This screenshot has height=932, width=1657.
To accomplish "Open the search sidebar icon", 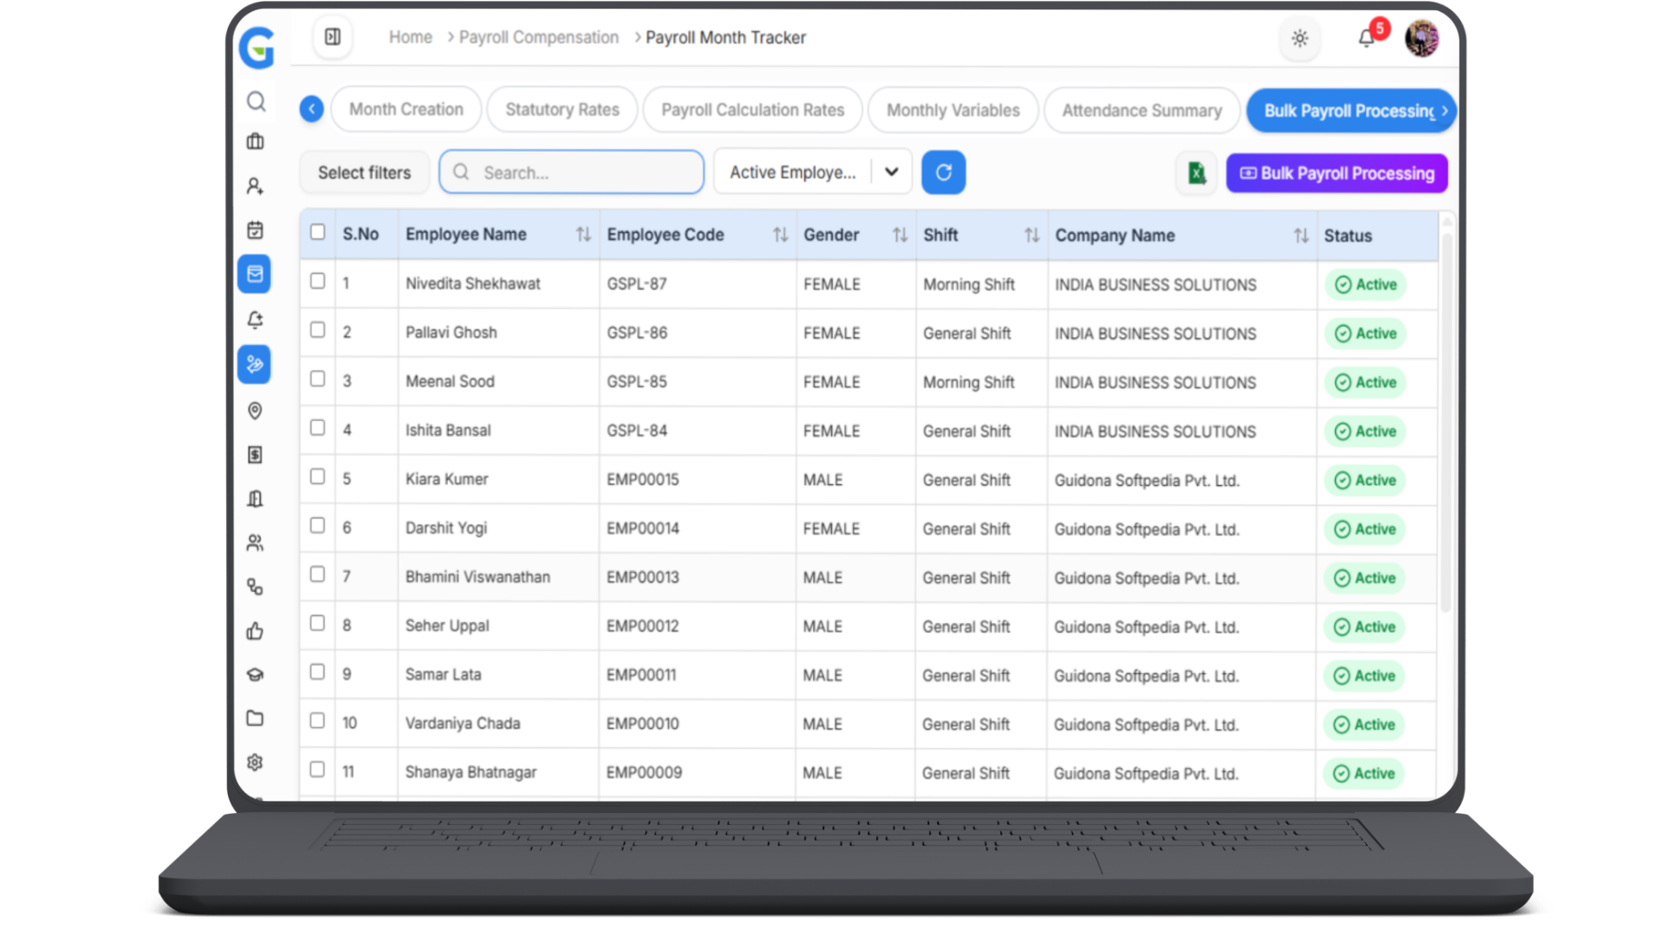I will pos(255,102).
